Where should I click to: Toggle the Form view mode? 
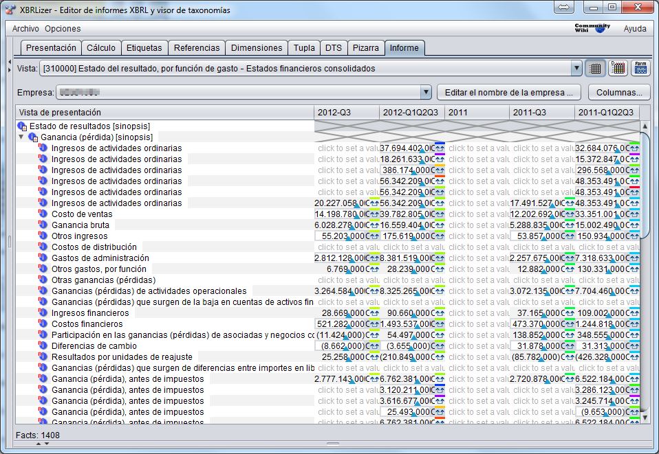pos(640,69)
